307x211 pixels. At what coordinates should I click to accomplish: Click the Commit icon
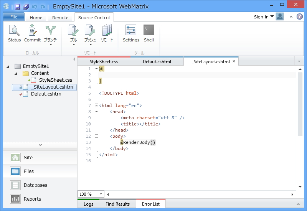(32, 33)
